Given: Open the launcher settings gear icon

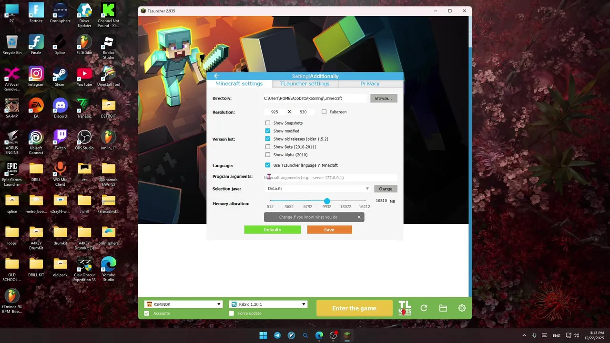Looking at the screenshot, I should 462,308.
